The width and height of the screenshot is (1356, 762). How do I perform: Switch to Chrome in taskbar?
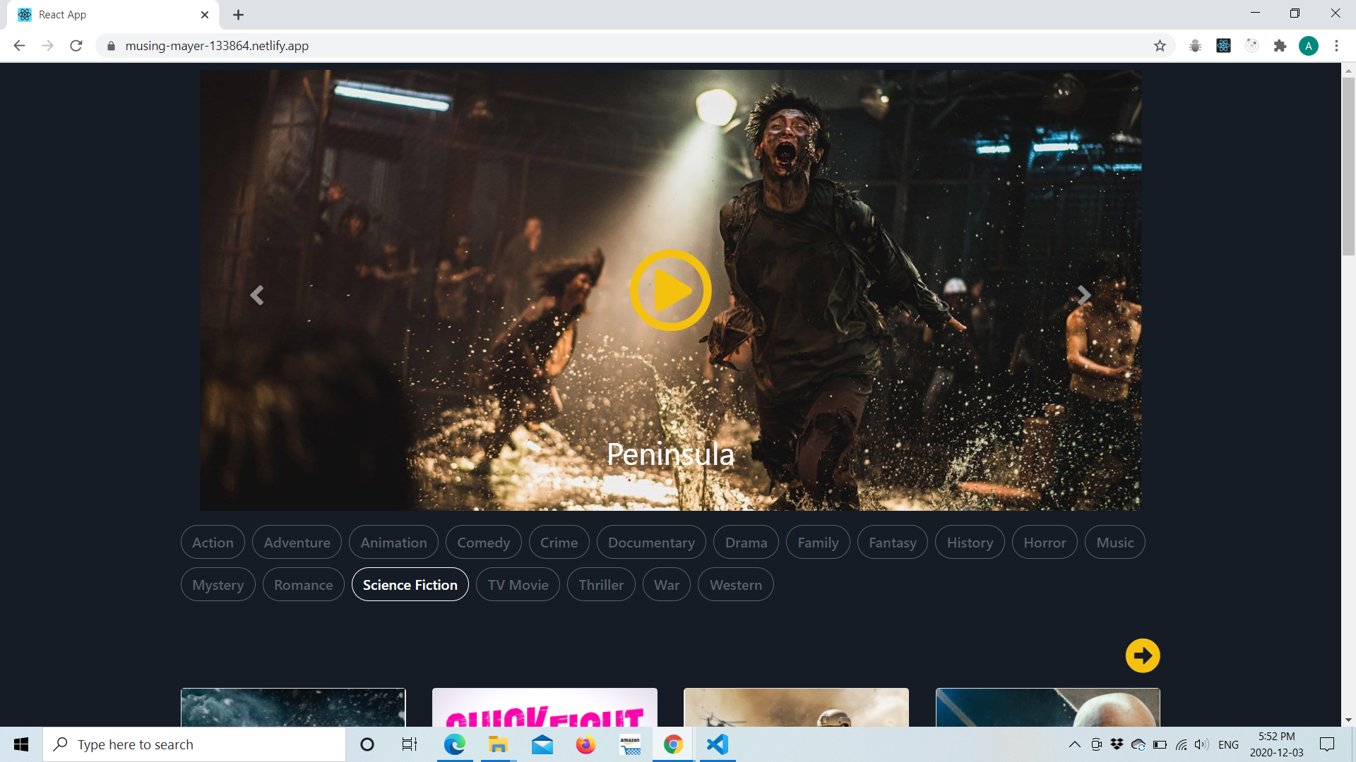(x=673, y=744)
